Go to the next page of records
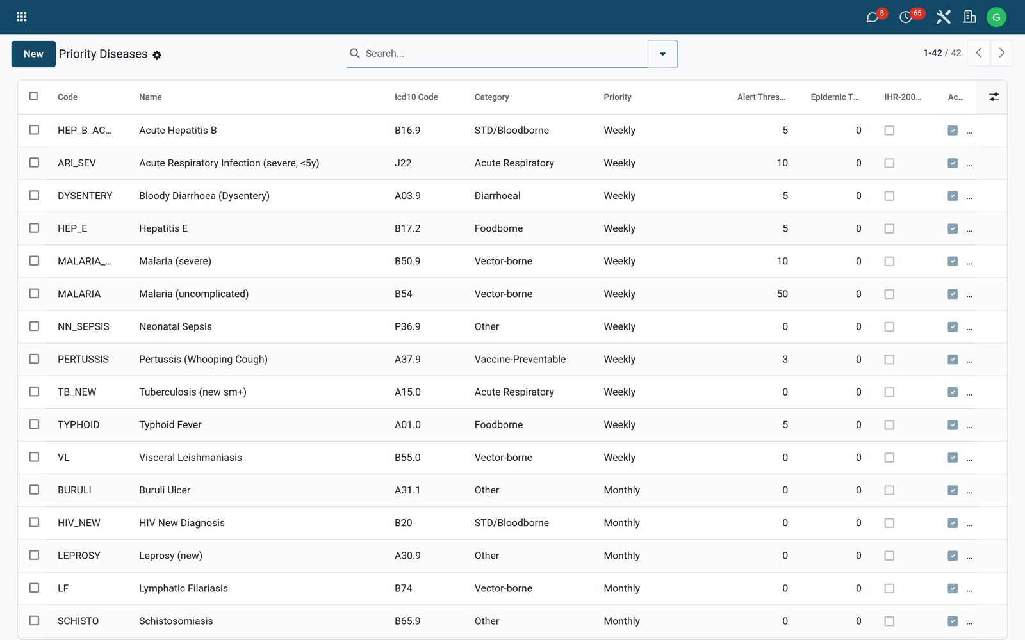This screenshot has height=640, width=1025. [x=1002, y=53]
